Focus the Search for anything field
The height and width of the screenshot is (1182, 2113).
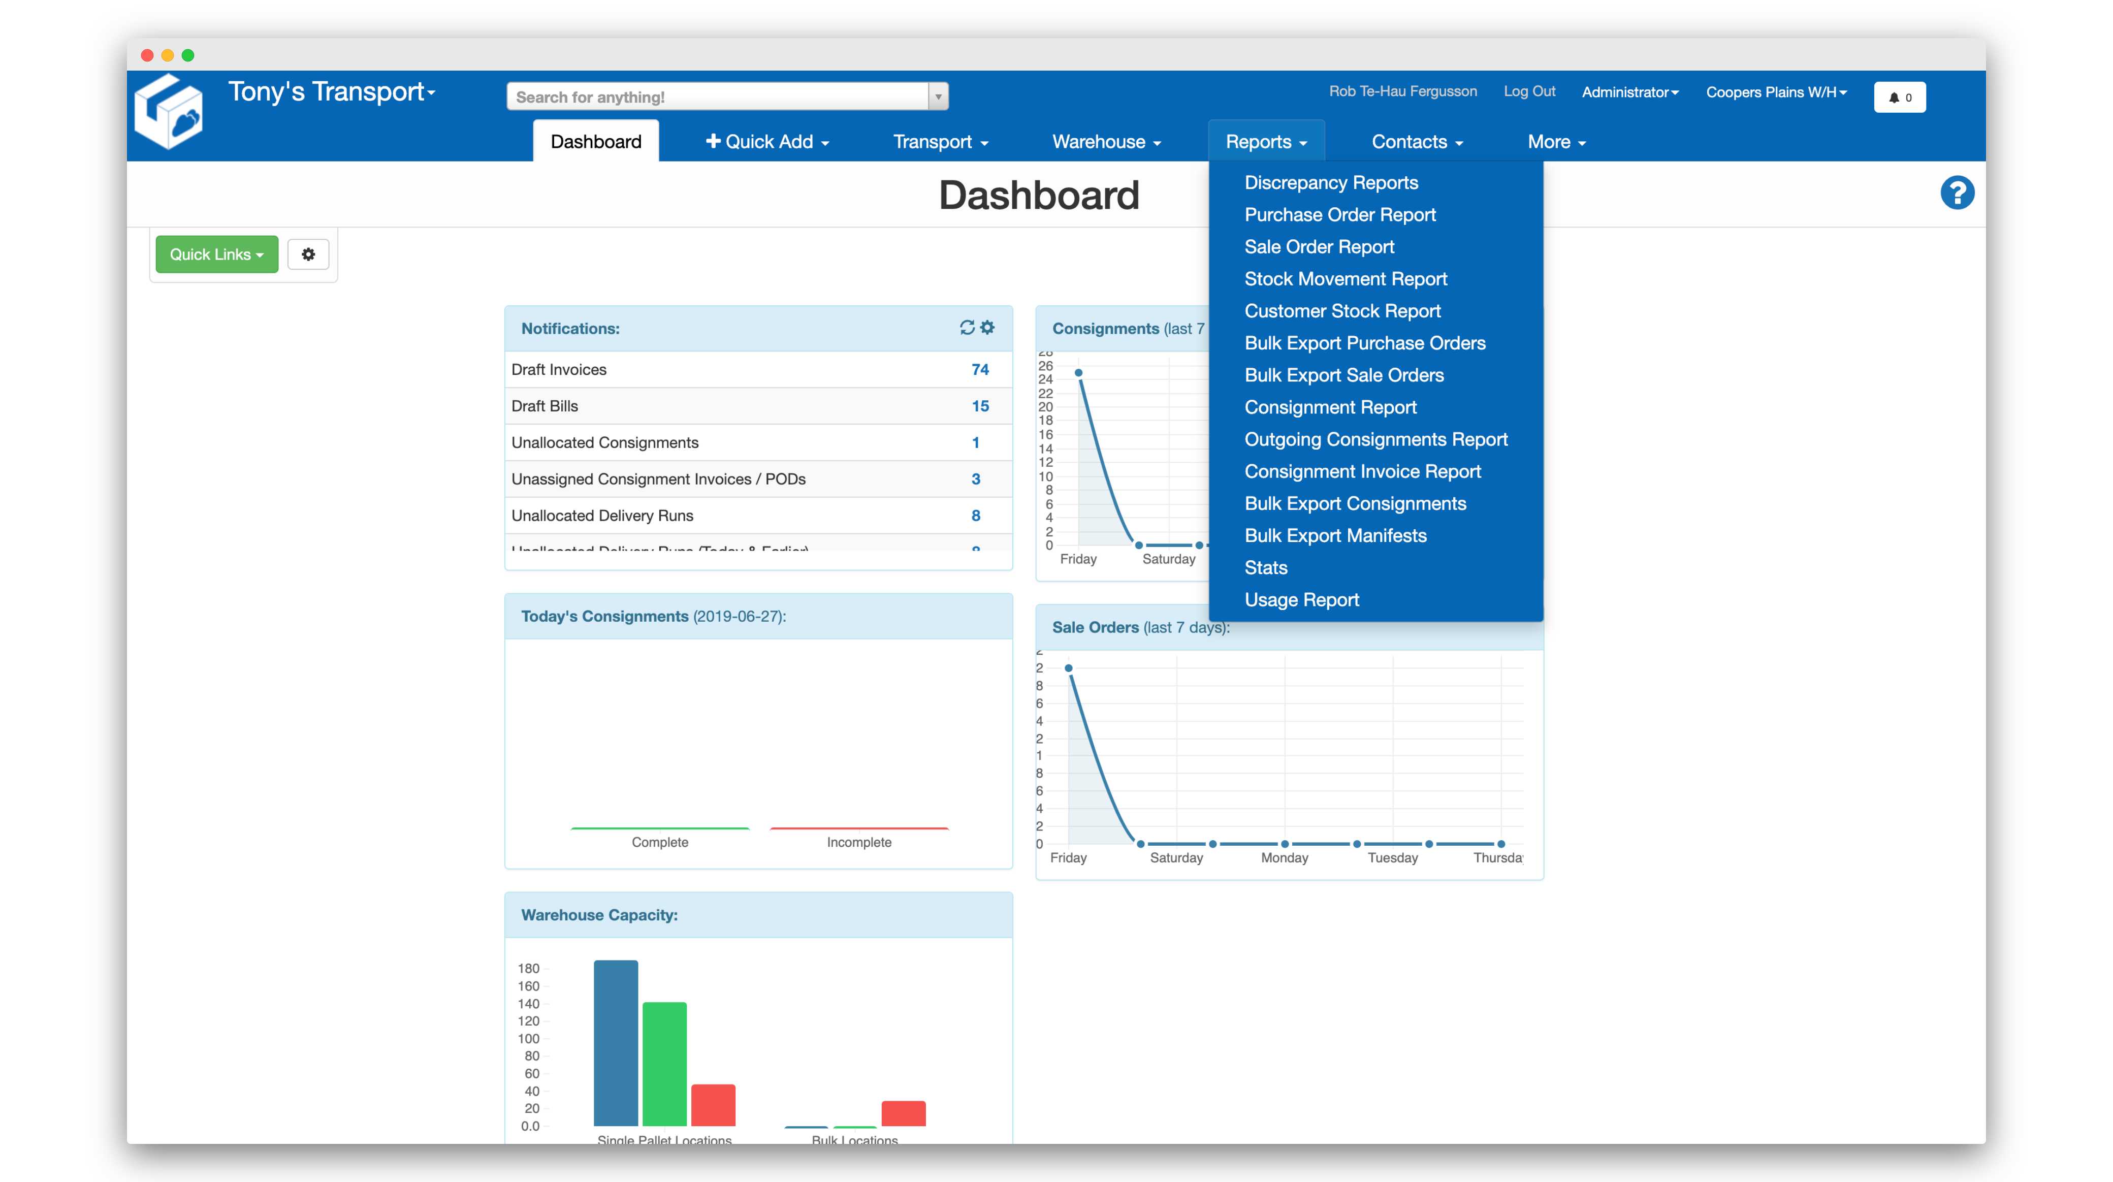coord(718,97)
